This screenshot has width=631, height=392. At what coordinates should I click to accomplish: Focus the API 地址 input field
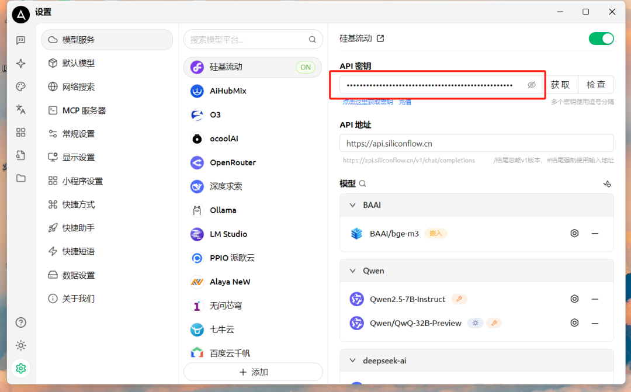click(477, 144)
